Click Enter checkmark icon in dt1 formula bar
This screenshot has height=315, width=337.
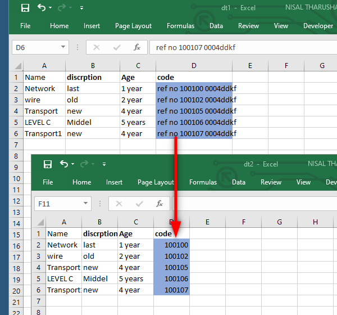(117, 47)
